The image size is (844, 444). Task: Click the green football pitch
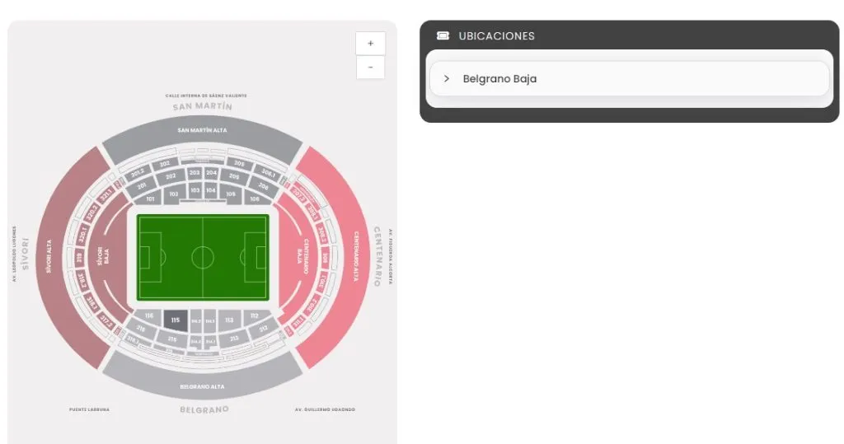203,257
